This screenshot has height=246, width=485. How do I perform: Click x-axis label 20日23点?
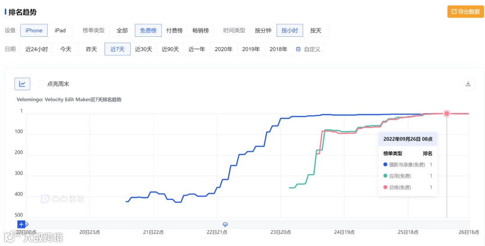click(90, 232)
